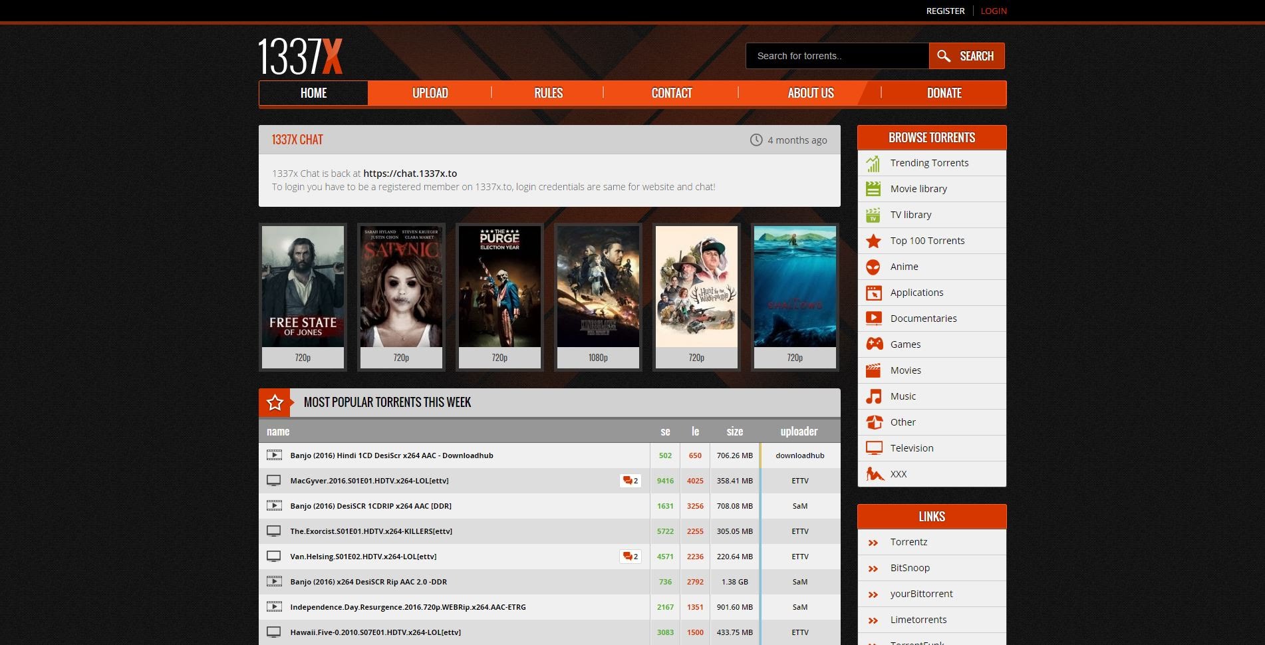This screenshot has height=645, width=1265.
Task: Follow the chat.1337x.to link
Action: (x=410, y=174)
